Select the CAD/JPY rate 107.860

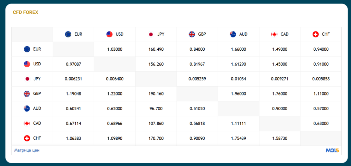coord(156,123)
